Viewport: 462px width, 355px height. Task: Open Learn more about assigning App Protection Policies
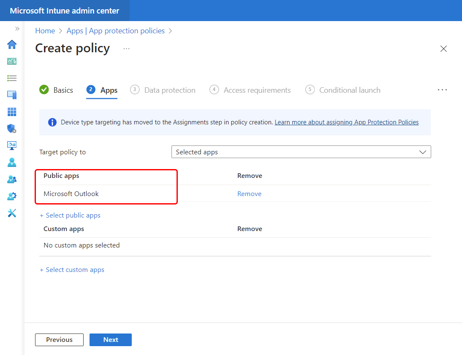coord(346,122)
